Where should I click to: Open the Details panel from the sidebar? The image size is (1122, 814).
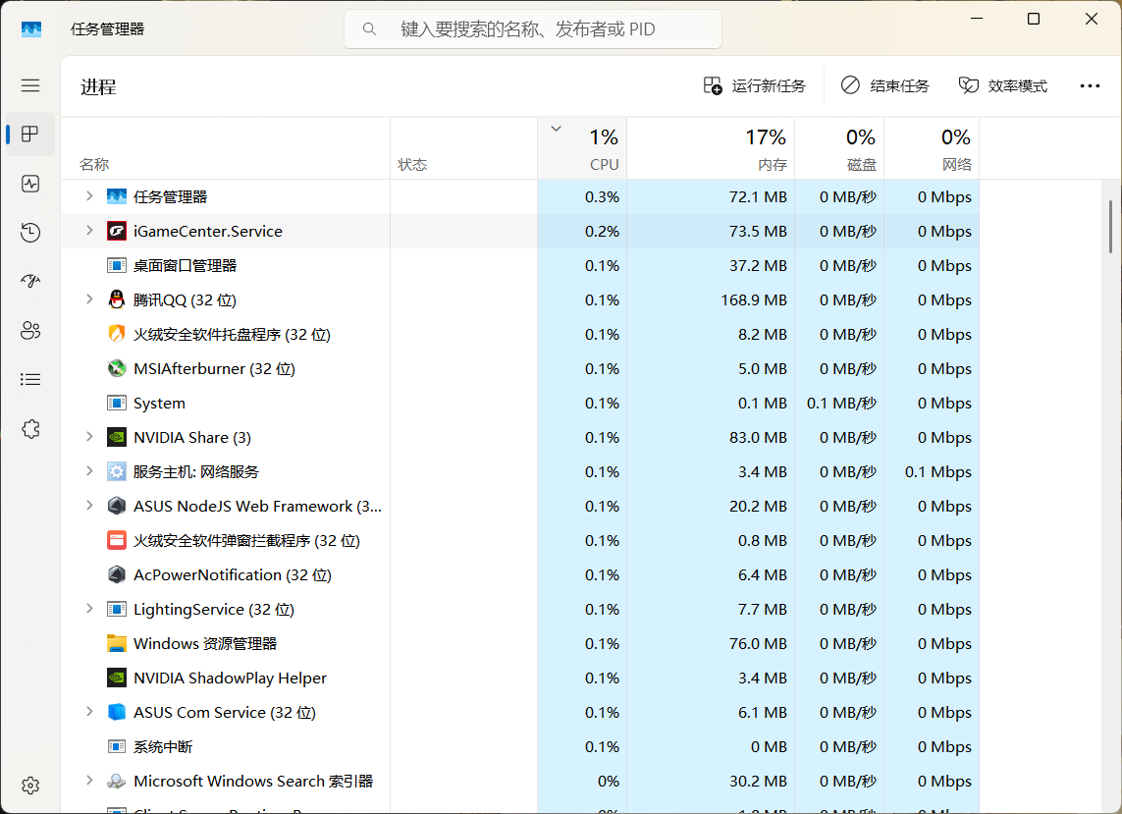tap(30, 380)
